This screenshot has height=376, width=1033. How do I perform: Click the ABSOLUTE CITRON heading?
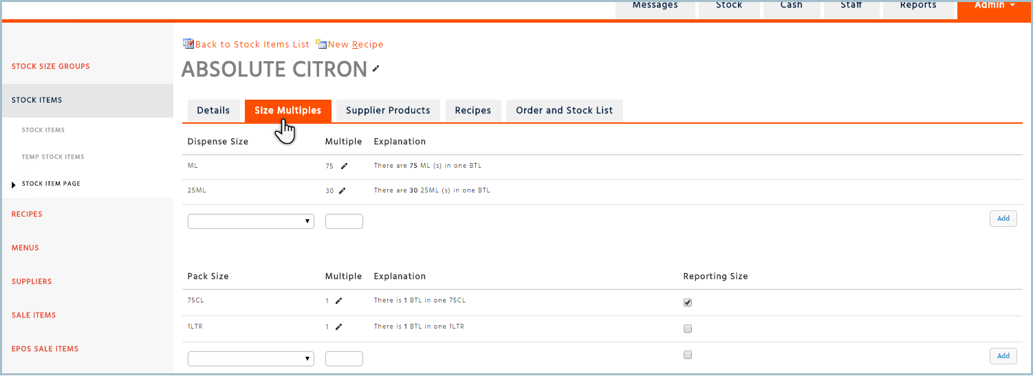274,69
